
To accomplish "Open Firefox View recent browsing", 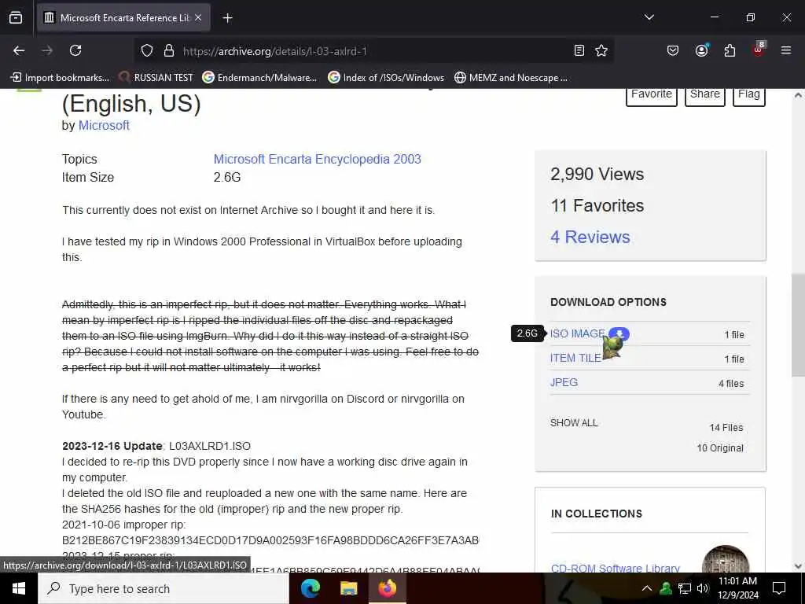I will [16, 17].
